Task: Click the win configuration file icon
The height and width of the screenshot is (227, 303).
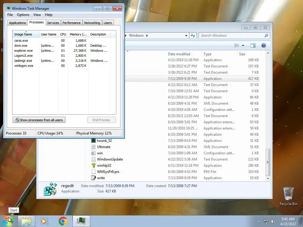Action: coord(94,153)
